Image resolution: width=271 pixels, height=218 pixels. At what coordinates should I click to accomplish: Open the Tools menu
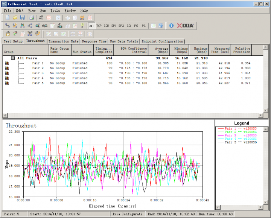[55, 11]
